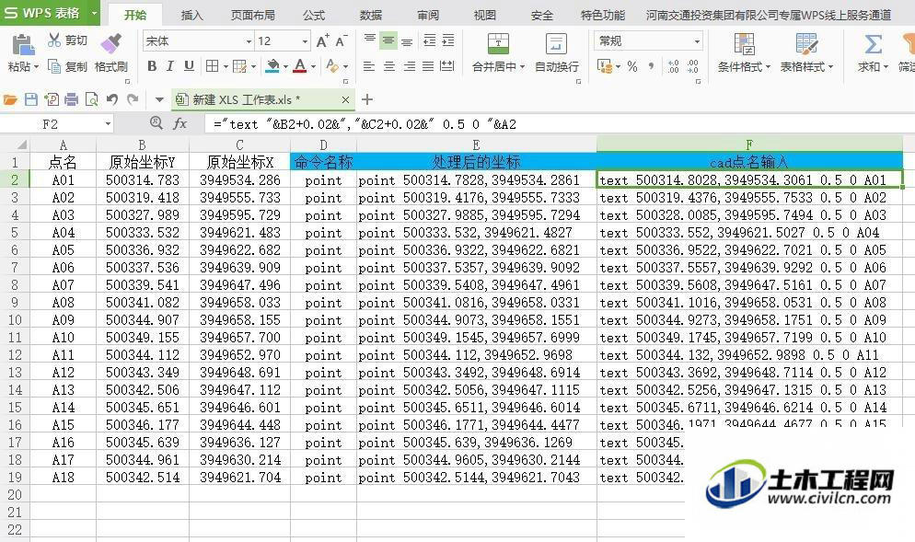Viewport: 915px width, 542px height.
Task: Click the increase decimal places icon
Action: [674, 66]
